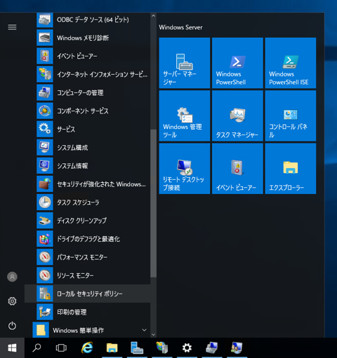Open システム情報 icon
This screenshot has height=358, width=337.
[x=45, y=165]
